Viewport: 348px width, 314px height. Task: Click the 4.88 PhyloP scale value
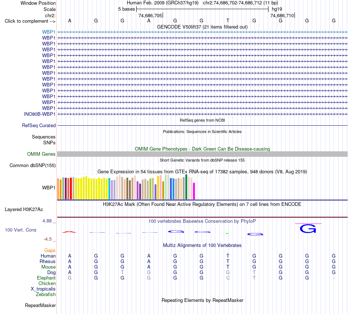pyautogui.click(x=47, y=221)
